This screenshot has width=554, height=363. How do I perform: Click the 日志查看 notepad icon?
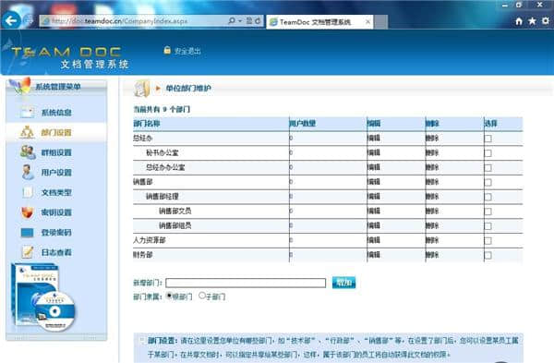[27, 252]
